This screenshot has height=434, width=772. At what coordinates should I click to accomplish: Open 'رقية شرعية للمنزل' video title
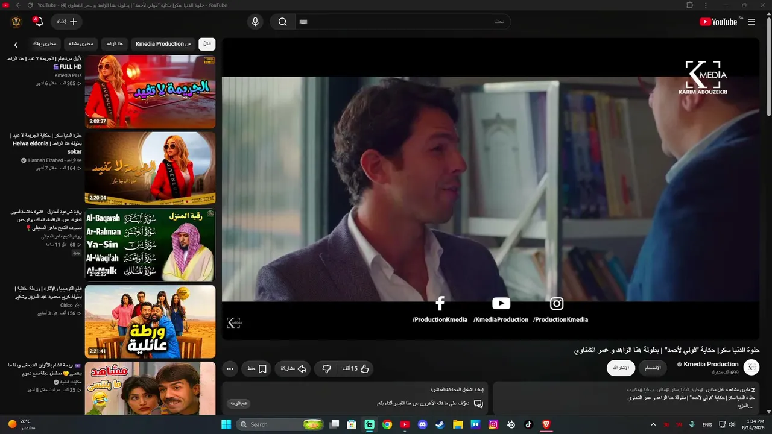tap(46, 219)
